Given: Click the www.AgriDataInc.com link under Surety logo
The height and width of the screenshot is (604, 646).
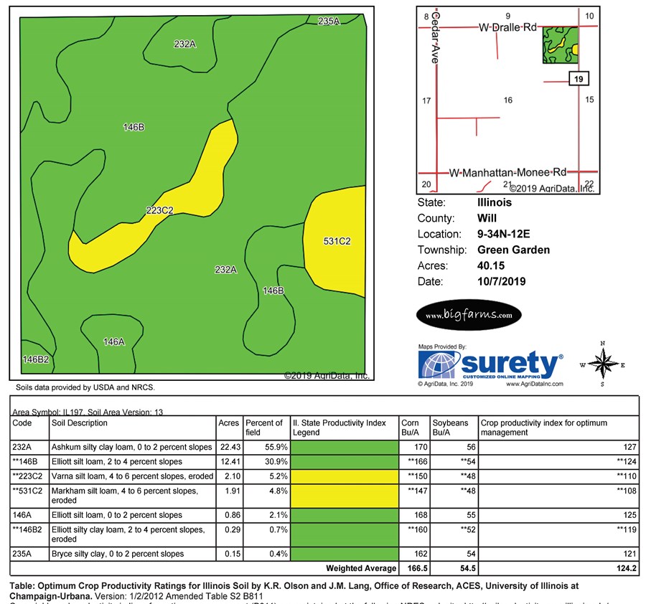Looking at the screenshot, I should [x=534, y=384].
